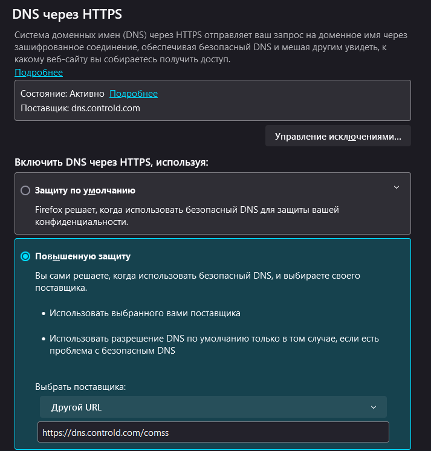Click the Поставщик: dns.controld.com status line
This screenshot has height=451, width=431.
(x=80, y=108)
